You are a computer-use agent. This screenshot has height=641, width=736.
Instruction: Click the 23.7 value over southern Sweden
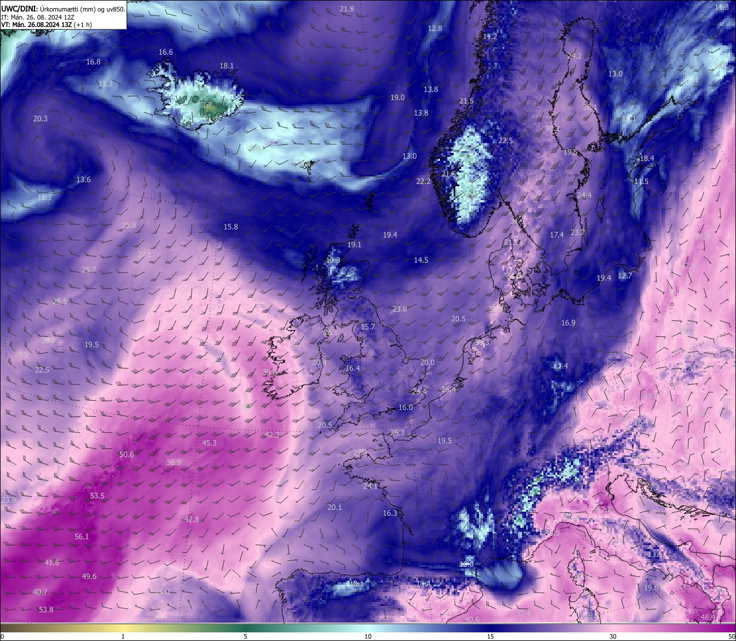coord(577,233)
